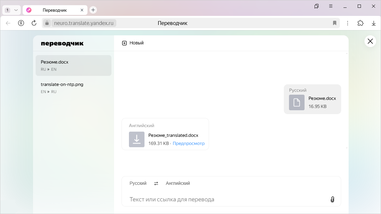This screenshot has width=381, height=214.
Task: Click the переводчик logo
Action: (x=62, y=43)
